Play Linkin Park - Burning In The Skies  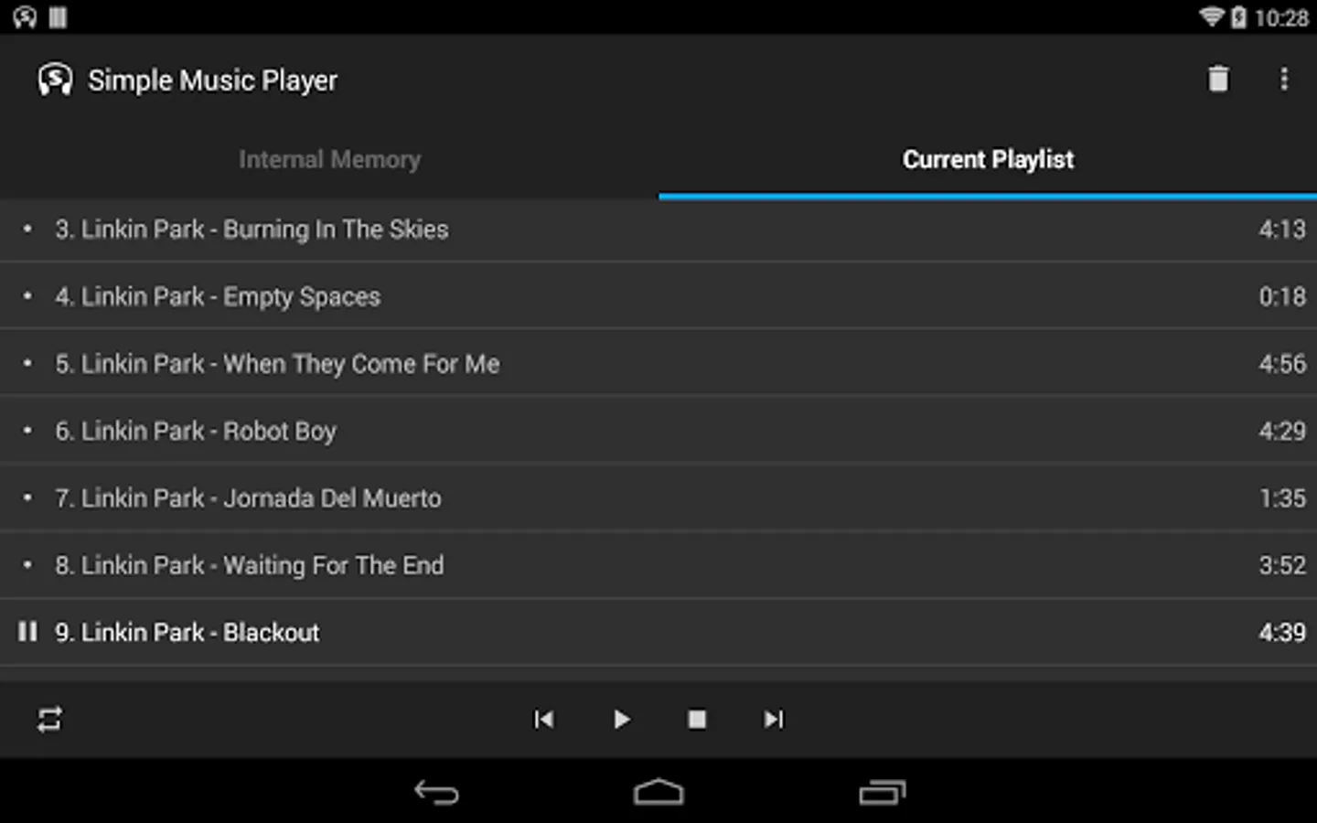coord(658,230)
